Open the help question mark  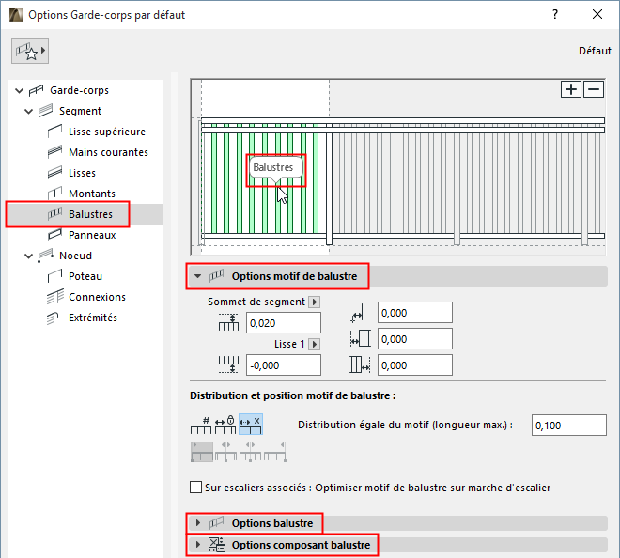click(x=555, y=15)
